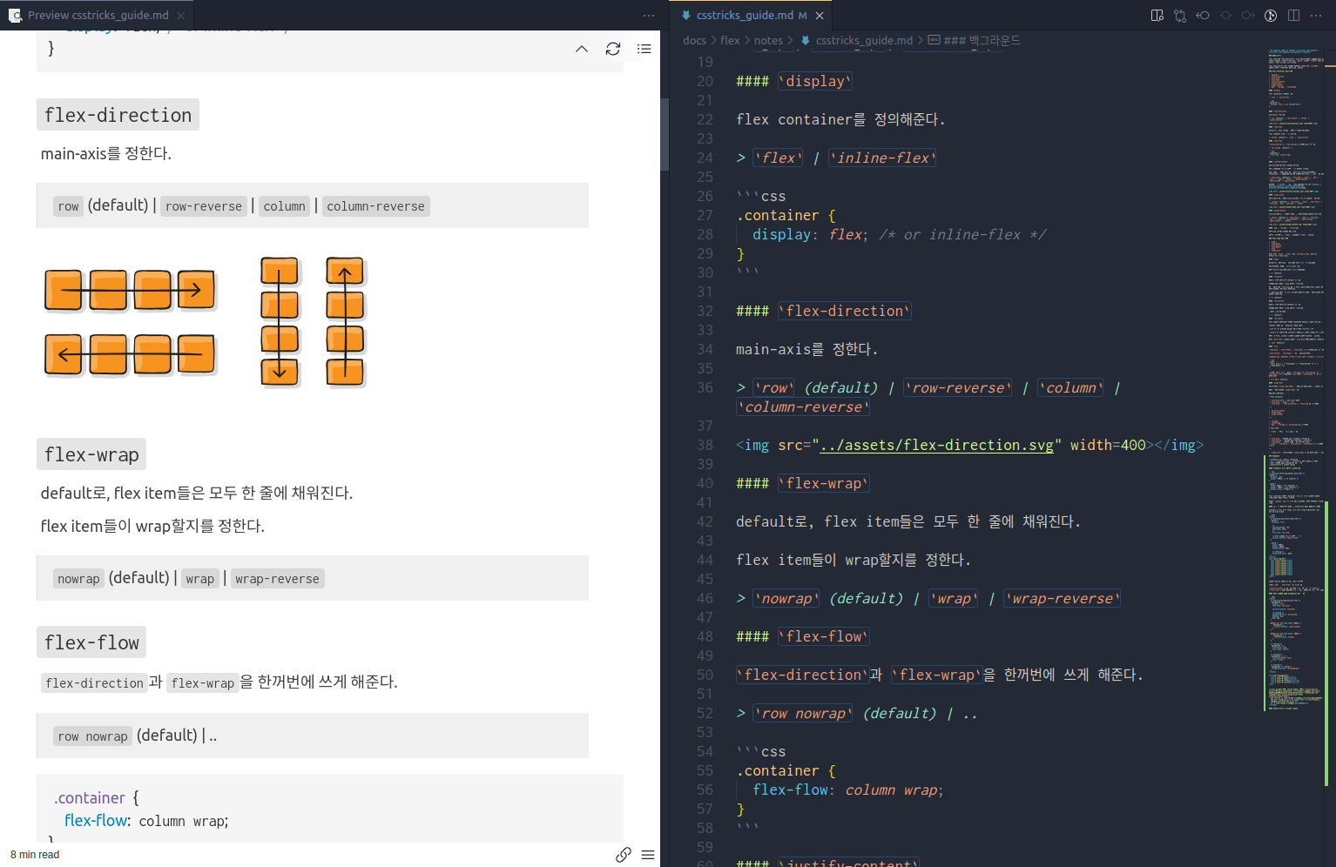The height and width of the screenshot is (867, 1336).
Task: Close the csstricks_guide.md editor tab
Action: 820,16
